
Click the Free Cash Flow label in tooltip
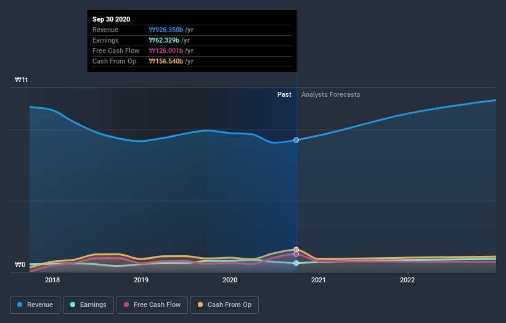click(x=116, y=51)
